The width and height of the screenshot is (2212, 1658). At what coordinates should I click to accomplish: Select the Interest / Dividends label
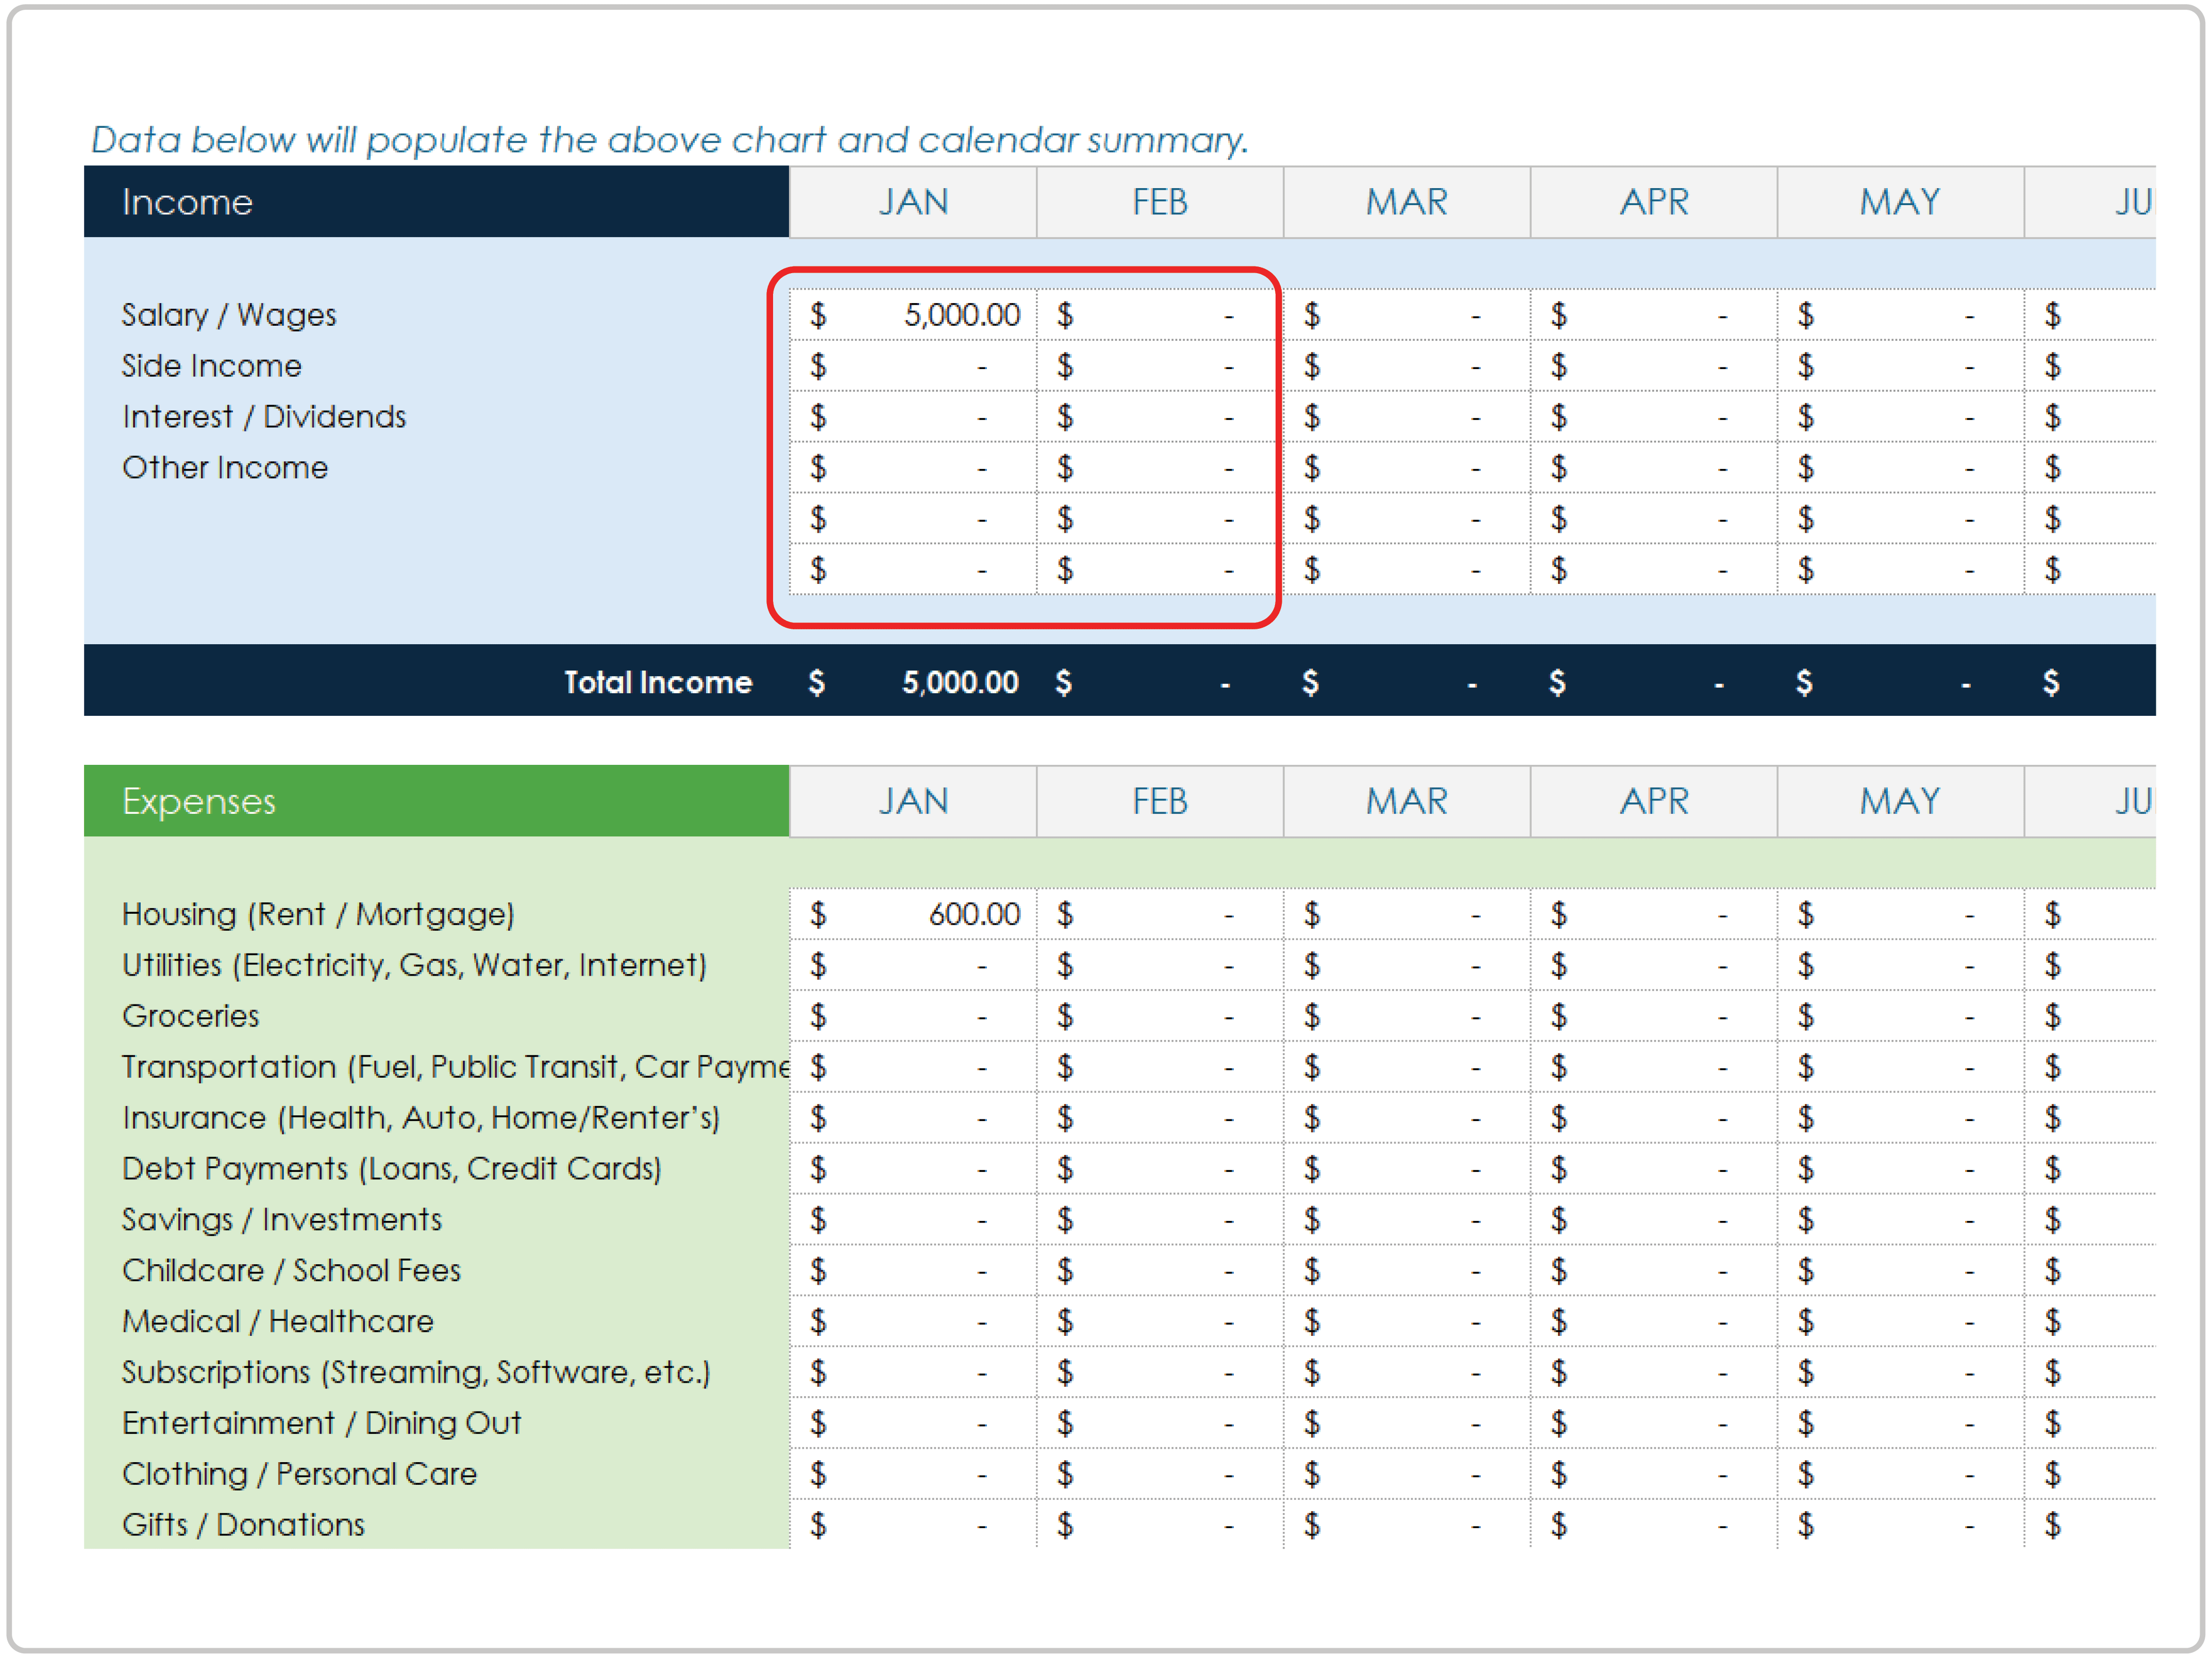pyautogui.click(x=264, y=417)
